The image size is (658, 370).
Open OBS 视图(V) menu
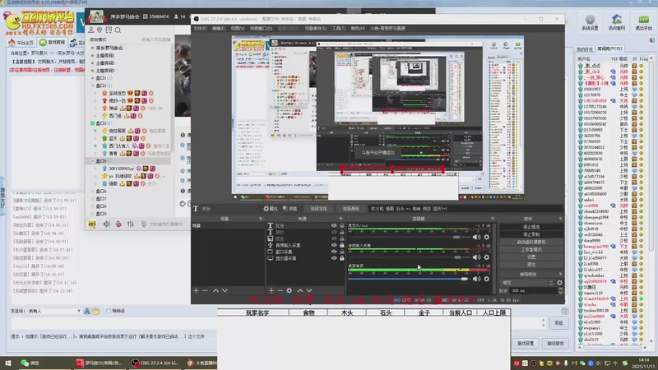[238, 29]
